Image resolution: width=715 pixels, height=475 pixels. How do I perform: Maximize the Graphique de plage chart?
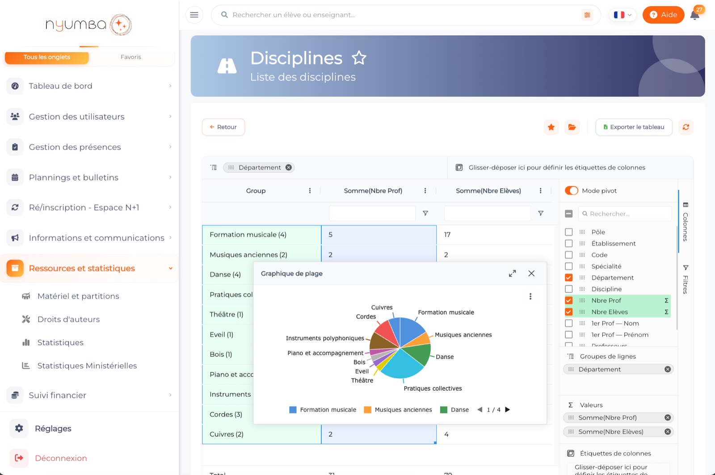click(x=513, y=273)
